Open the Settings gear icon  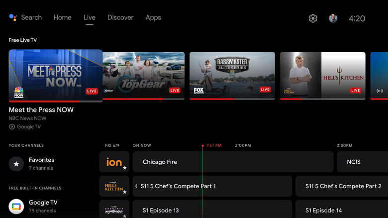313,18
